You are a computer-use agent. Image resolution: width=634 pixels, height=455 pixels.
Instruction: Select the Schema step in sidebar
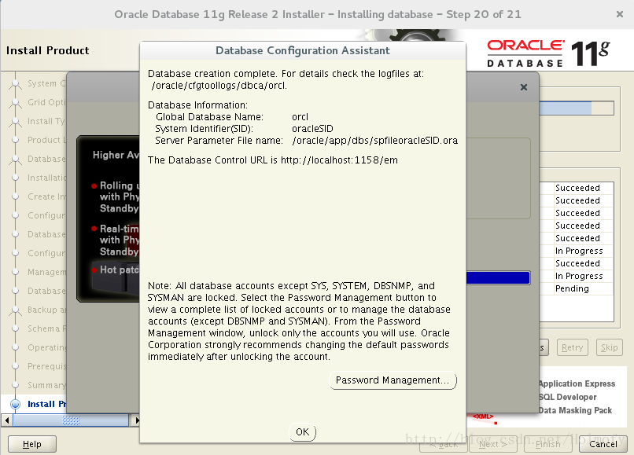click(46, 328)
